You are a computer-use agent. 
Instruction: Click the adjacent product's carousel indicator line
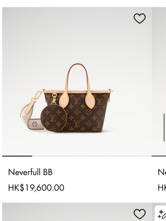click(x=159, y=156)
